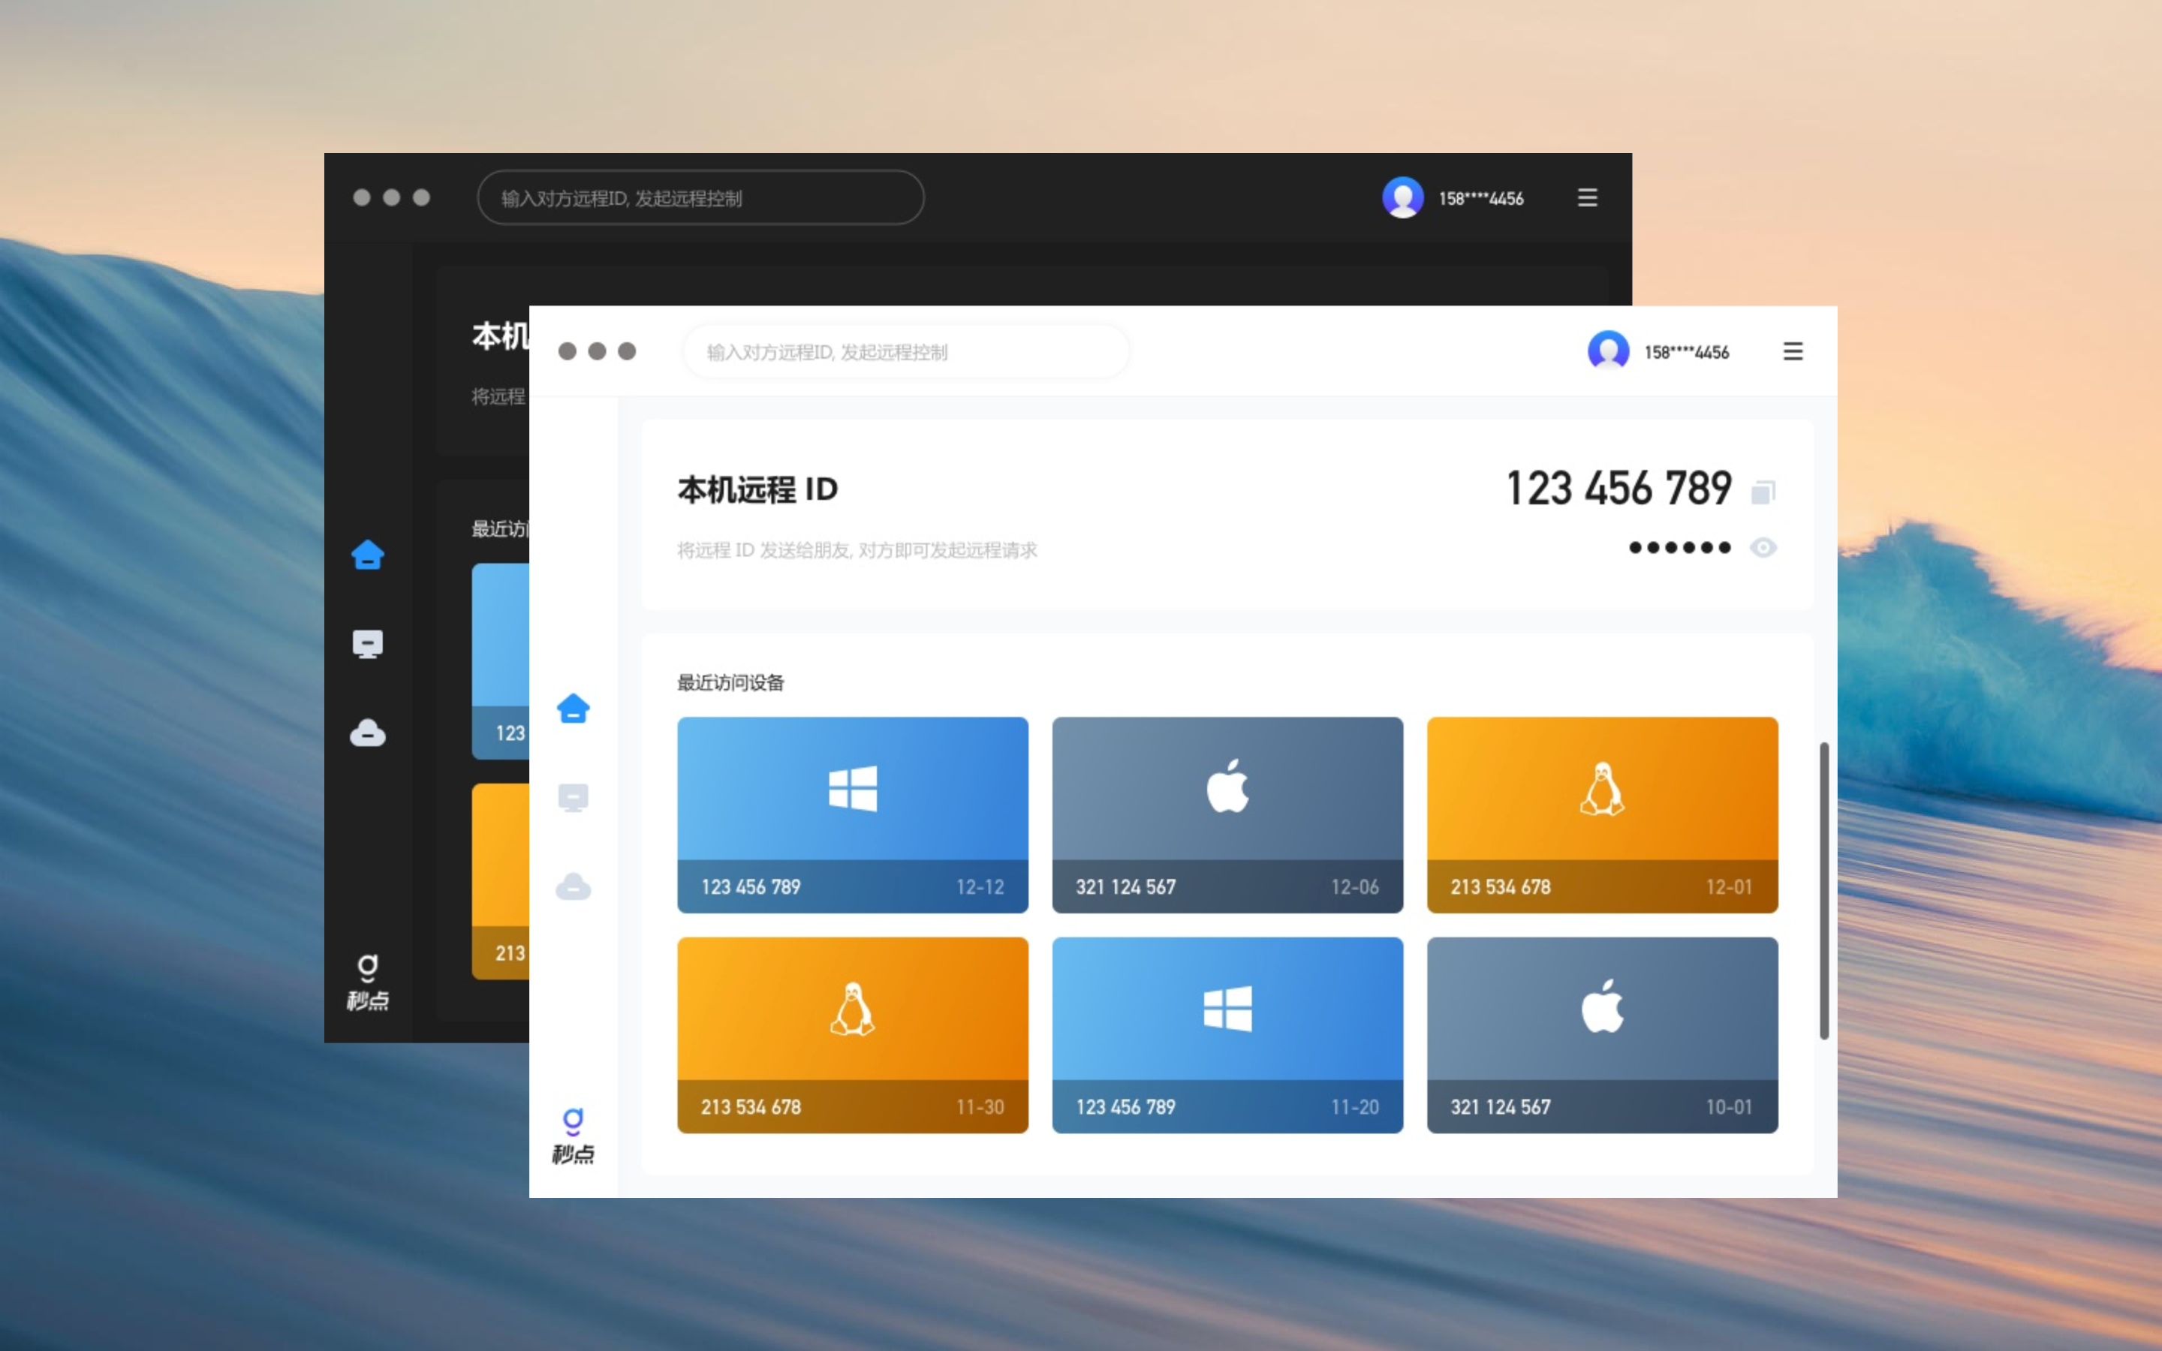The width and height of the screenshot is (2162, 1351).
Task: Click user avatar in front light window
Action: pyautogui.click(x=1608, y=351)
